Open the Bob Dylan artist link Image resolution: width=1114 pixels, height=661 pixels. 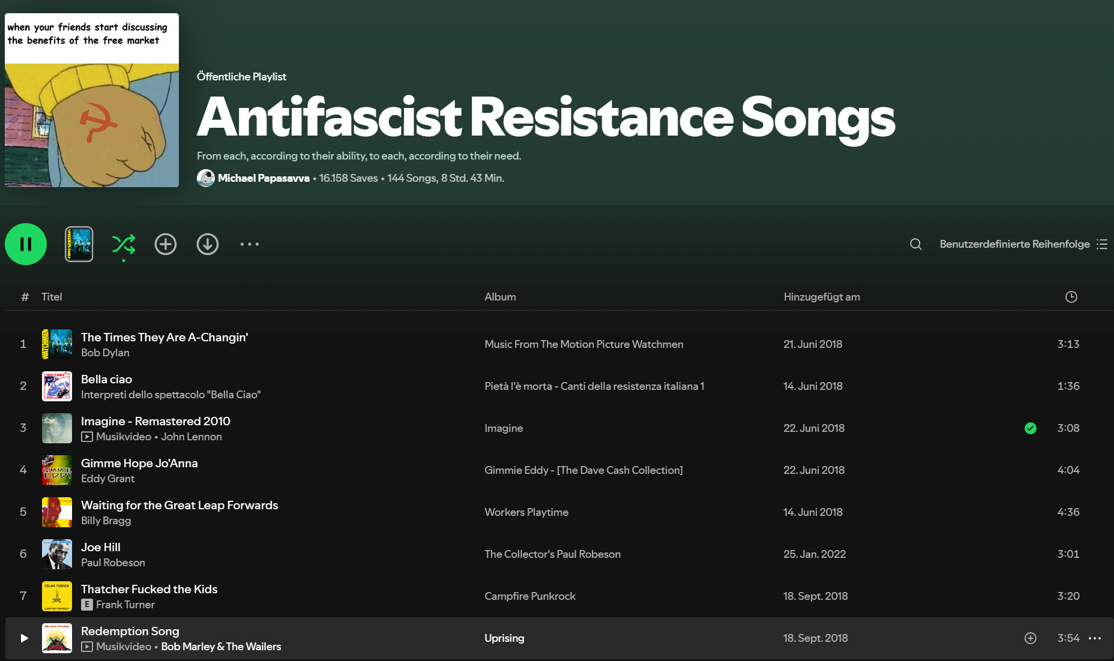tap(105, 353)
